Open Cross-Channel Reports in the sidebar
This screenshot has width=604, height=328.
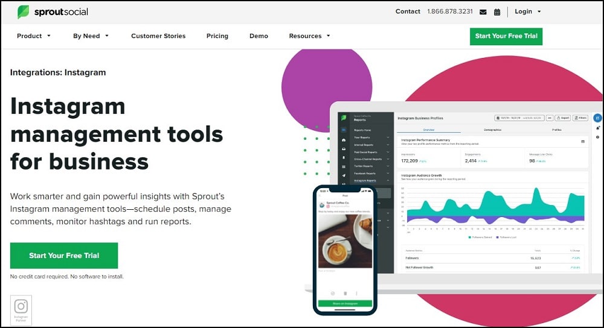click(368, 159)
